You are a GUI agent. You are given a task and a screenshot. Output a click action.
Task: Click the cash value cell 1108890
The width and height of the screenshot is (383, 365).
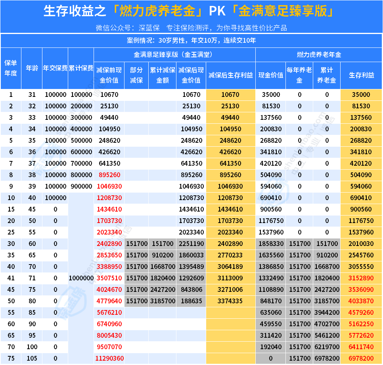point(271,289)
